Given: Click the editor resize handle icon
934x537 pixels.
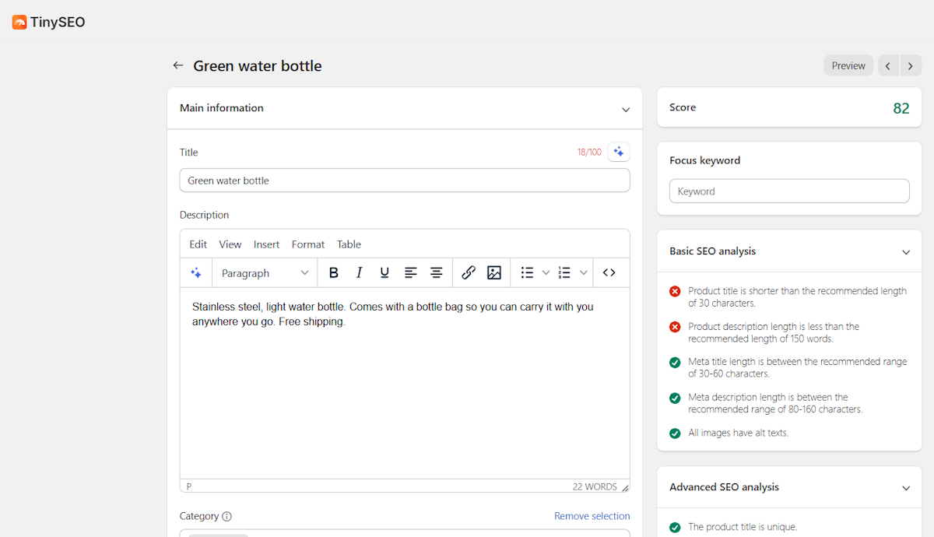Looking at the screenshot, I should click(x=624, y=487).
